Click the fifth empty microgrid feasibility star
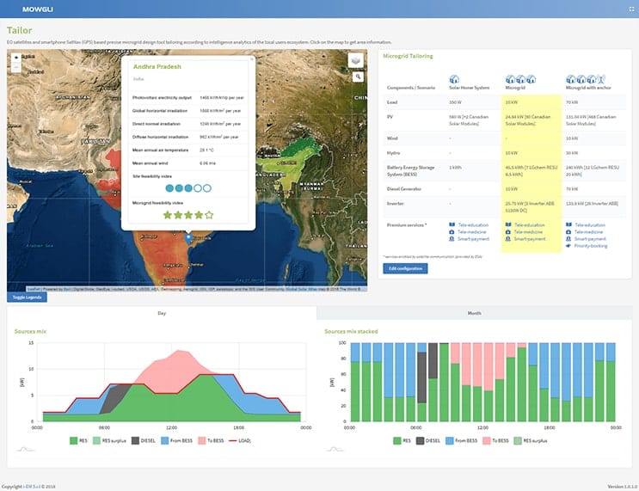The height and width of the screenshot is (491, 639). 209,215
